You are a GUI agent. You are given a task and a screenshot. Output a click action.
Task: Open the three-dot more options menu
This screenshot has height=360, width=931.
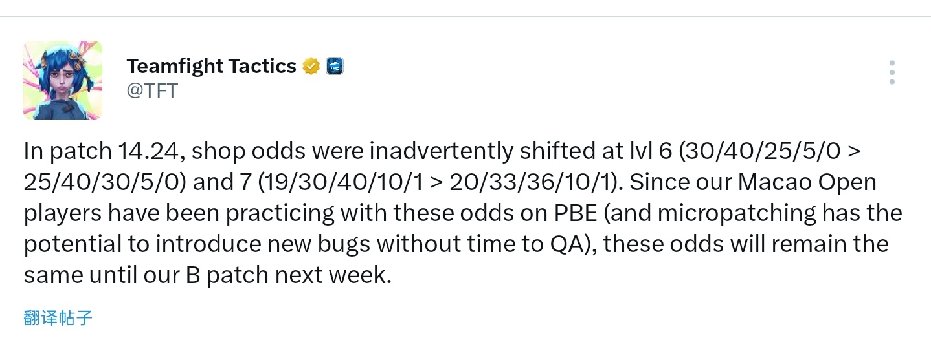click(x=892, y=72)
